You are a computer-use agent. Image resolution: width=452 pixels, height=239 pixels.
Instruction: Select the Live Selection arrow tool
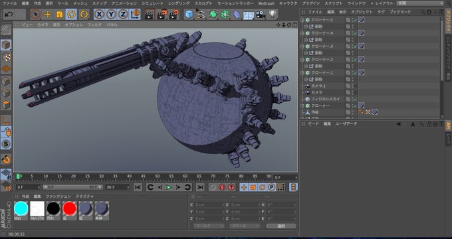click(x=36, y=14)
